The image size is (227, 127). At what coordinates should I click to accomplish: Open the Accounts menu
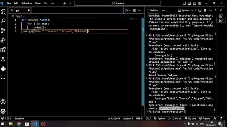3,102
